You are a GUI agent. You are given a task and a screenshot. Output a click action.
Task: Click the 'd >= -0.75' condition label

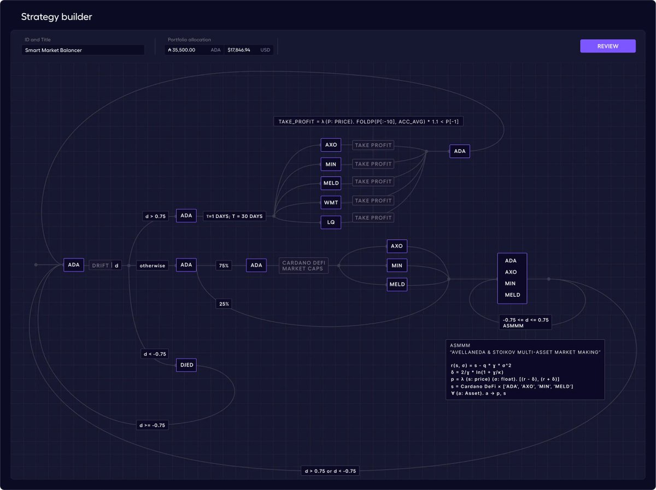click(x=154, y=425)
